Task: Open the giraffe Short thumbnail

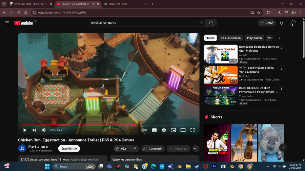Action: point(244,143)
